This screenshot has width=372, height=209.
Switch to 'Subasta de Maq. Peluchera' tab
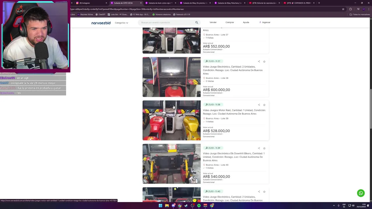pos(230,3)
